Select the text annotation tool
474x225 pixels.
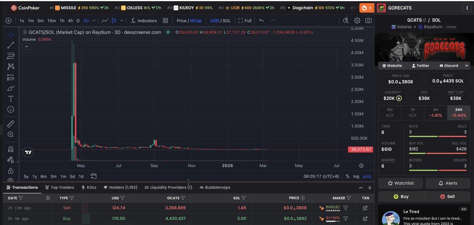click(x=11, y=99)
